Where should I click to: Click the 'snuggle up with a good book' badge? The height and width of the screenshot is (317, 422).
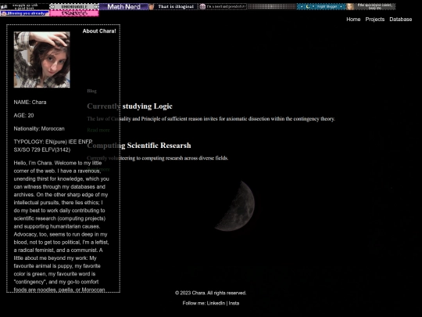25,6
